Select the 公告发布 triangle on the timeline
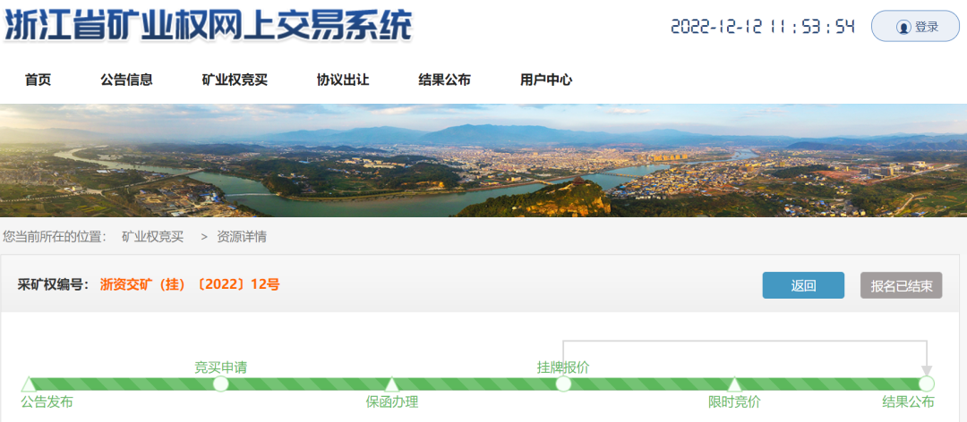 point(29,384)
